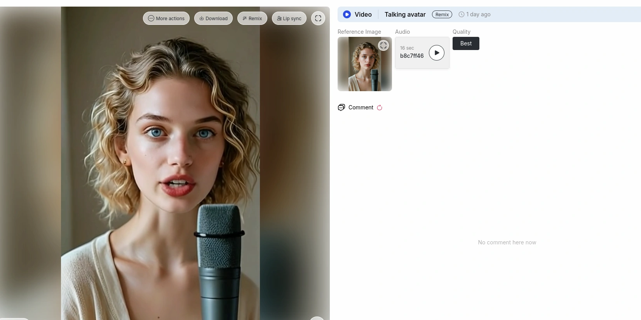
Task: Click the Video title text
Action: pos(363,14)
